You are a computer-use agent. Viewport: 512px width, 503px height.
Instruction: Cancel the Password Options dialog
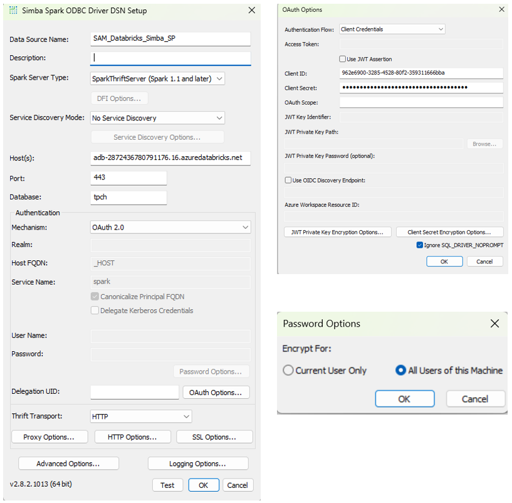click(x=476, y=399)
